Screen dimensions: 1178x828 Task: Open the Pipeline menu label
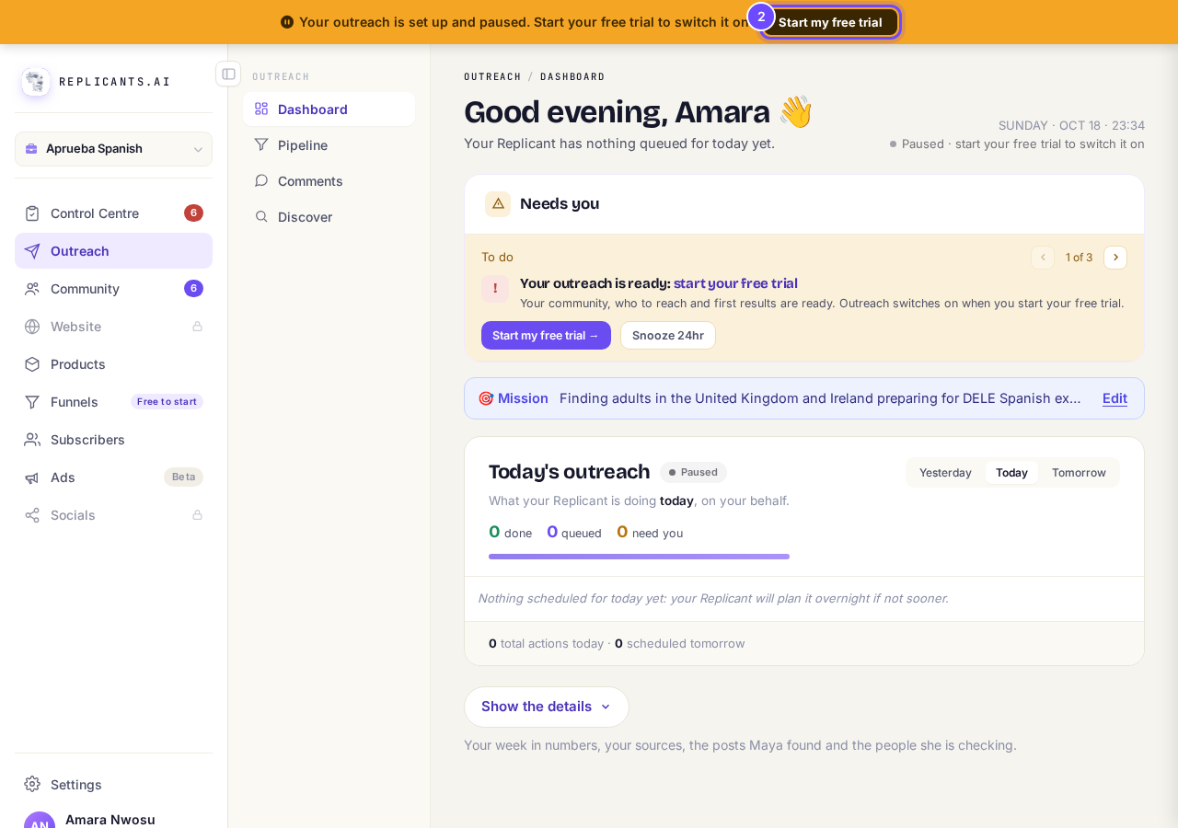[303, 145]
